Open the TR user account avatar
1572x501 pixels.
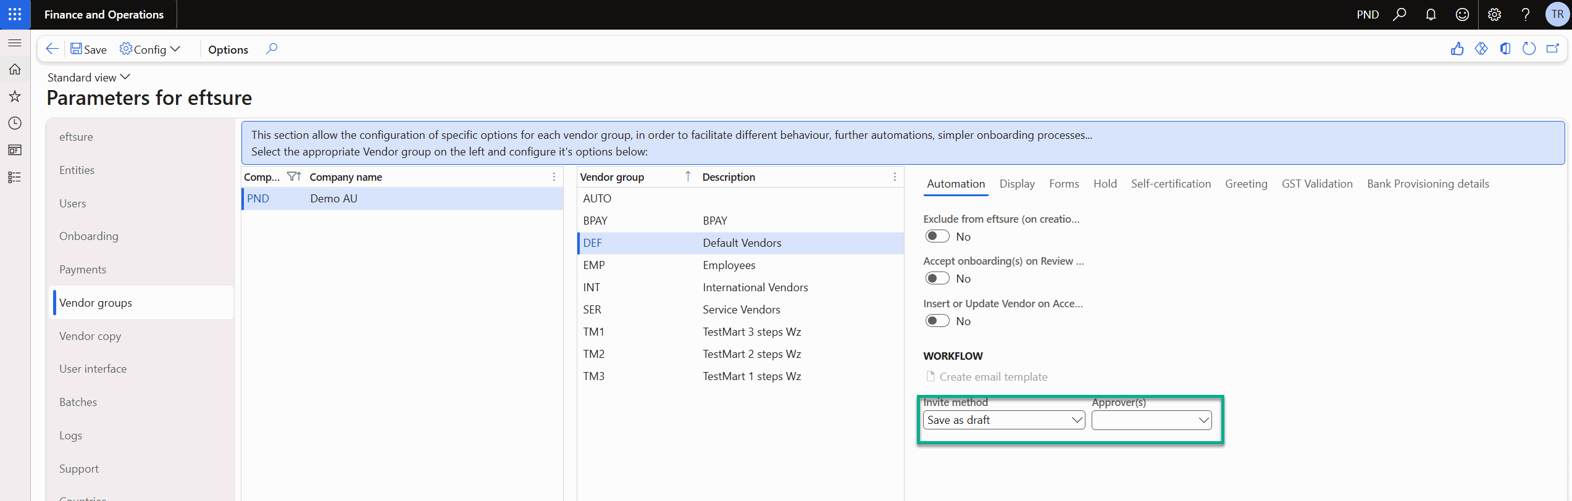coord(1557,14)
